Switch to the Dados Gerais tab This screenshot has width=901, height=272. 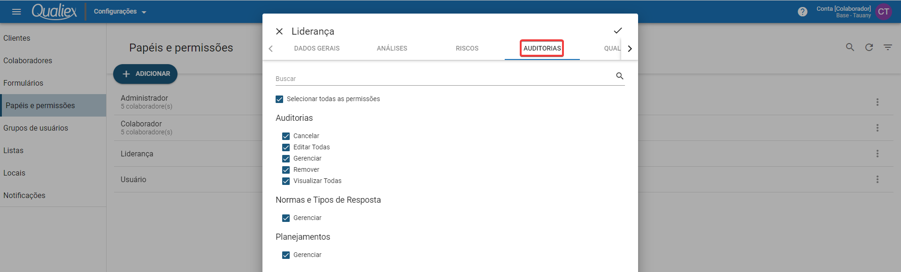click(x=317, y=48)
